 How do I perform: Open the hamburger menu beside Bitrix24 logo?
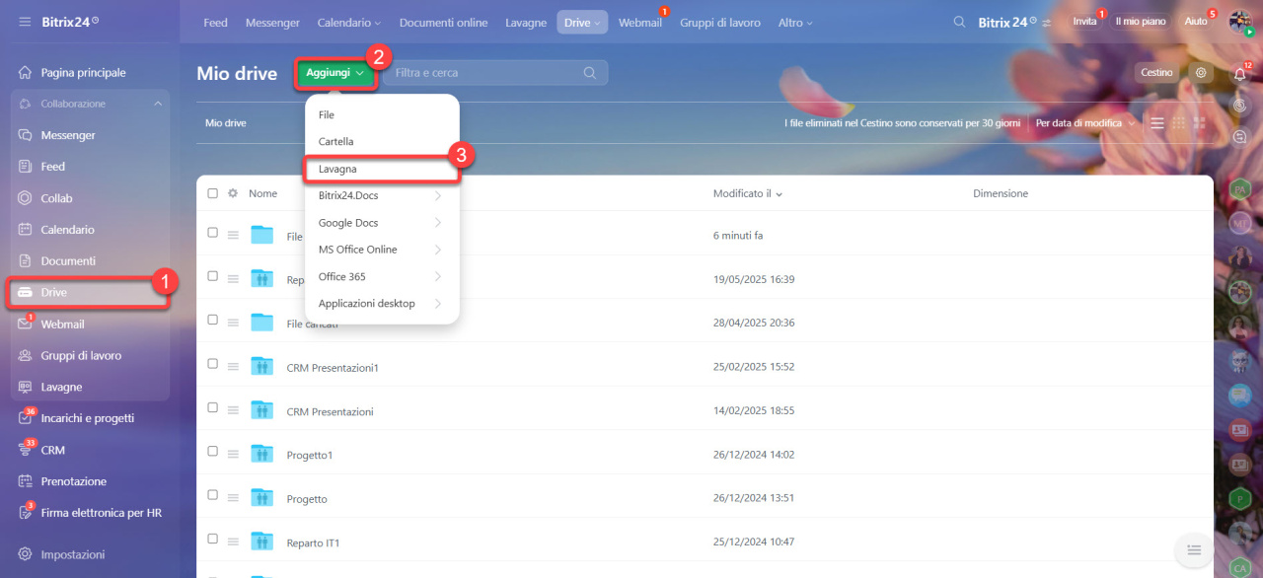25,22
